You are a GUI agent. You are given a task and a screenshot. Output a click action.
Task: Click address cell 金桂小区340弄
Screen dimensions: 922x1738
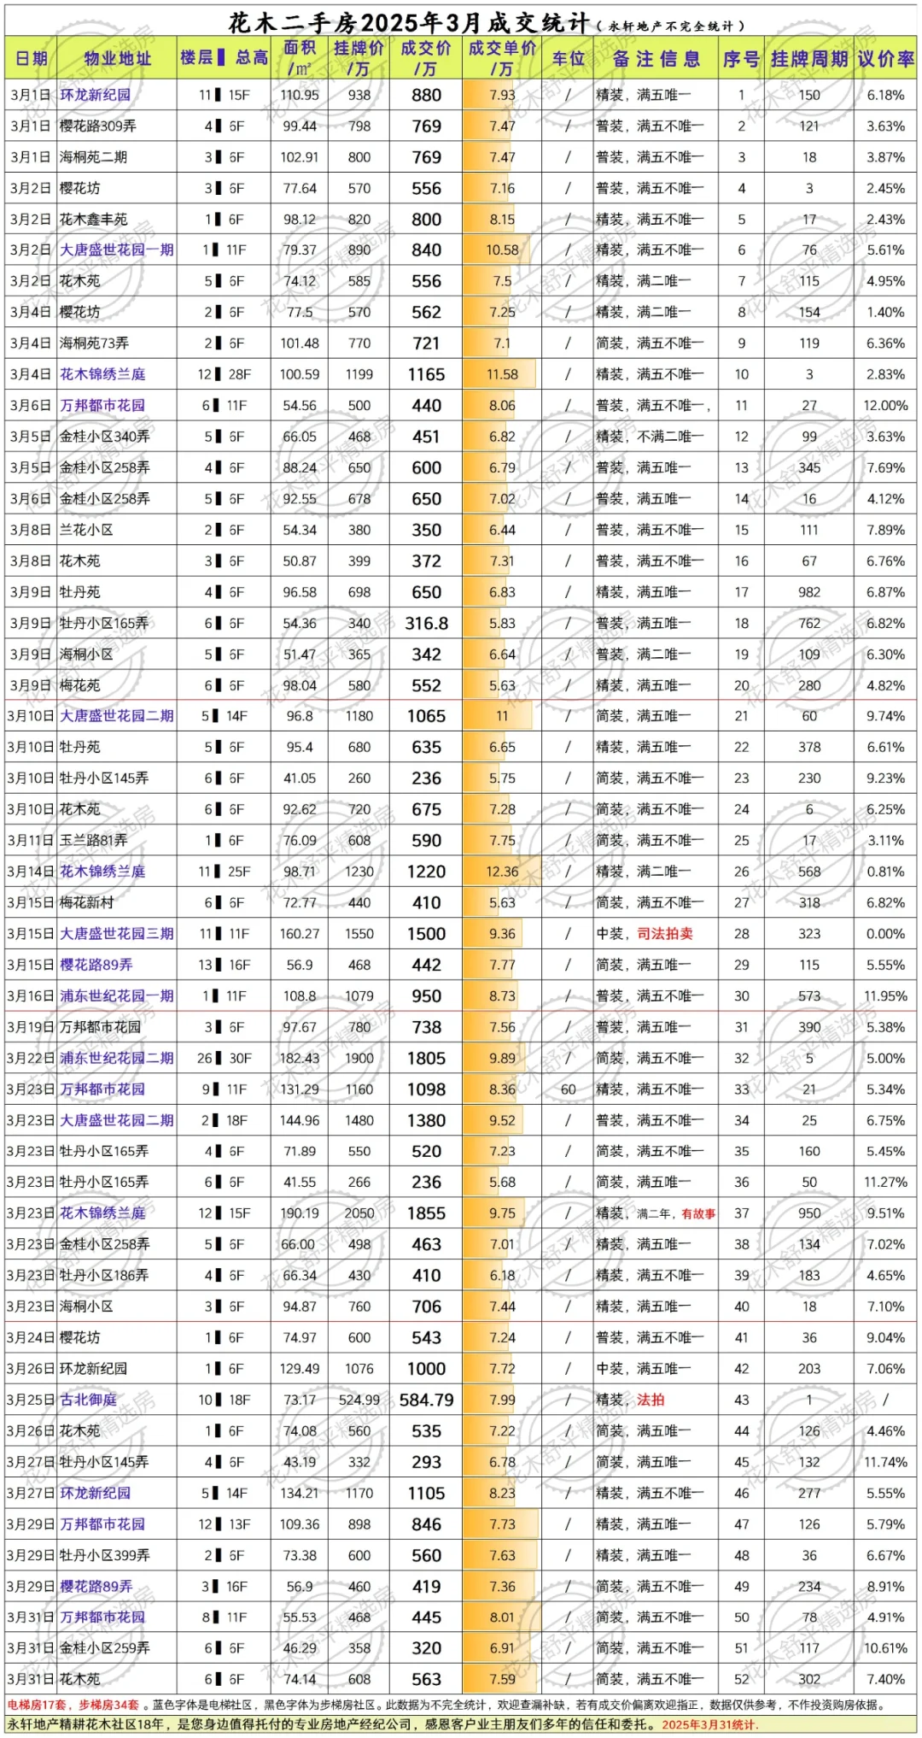point(104,437)
